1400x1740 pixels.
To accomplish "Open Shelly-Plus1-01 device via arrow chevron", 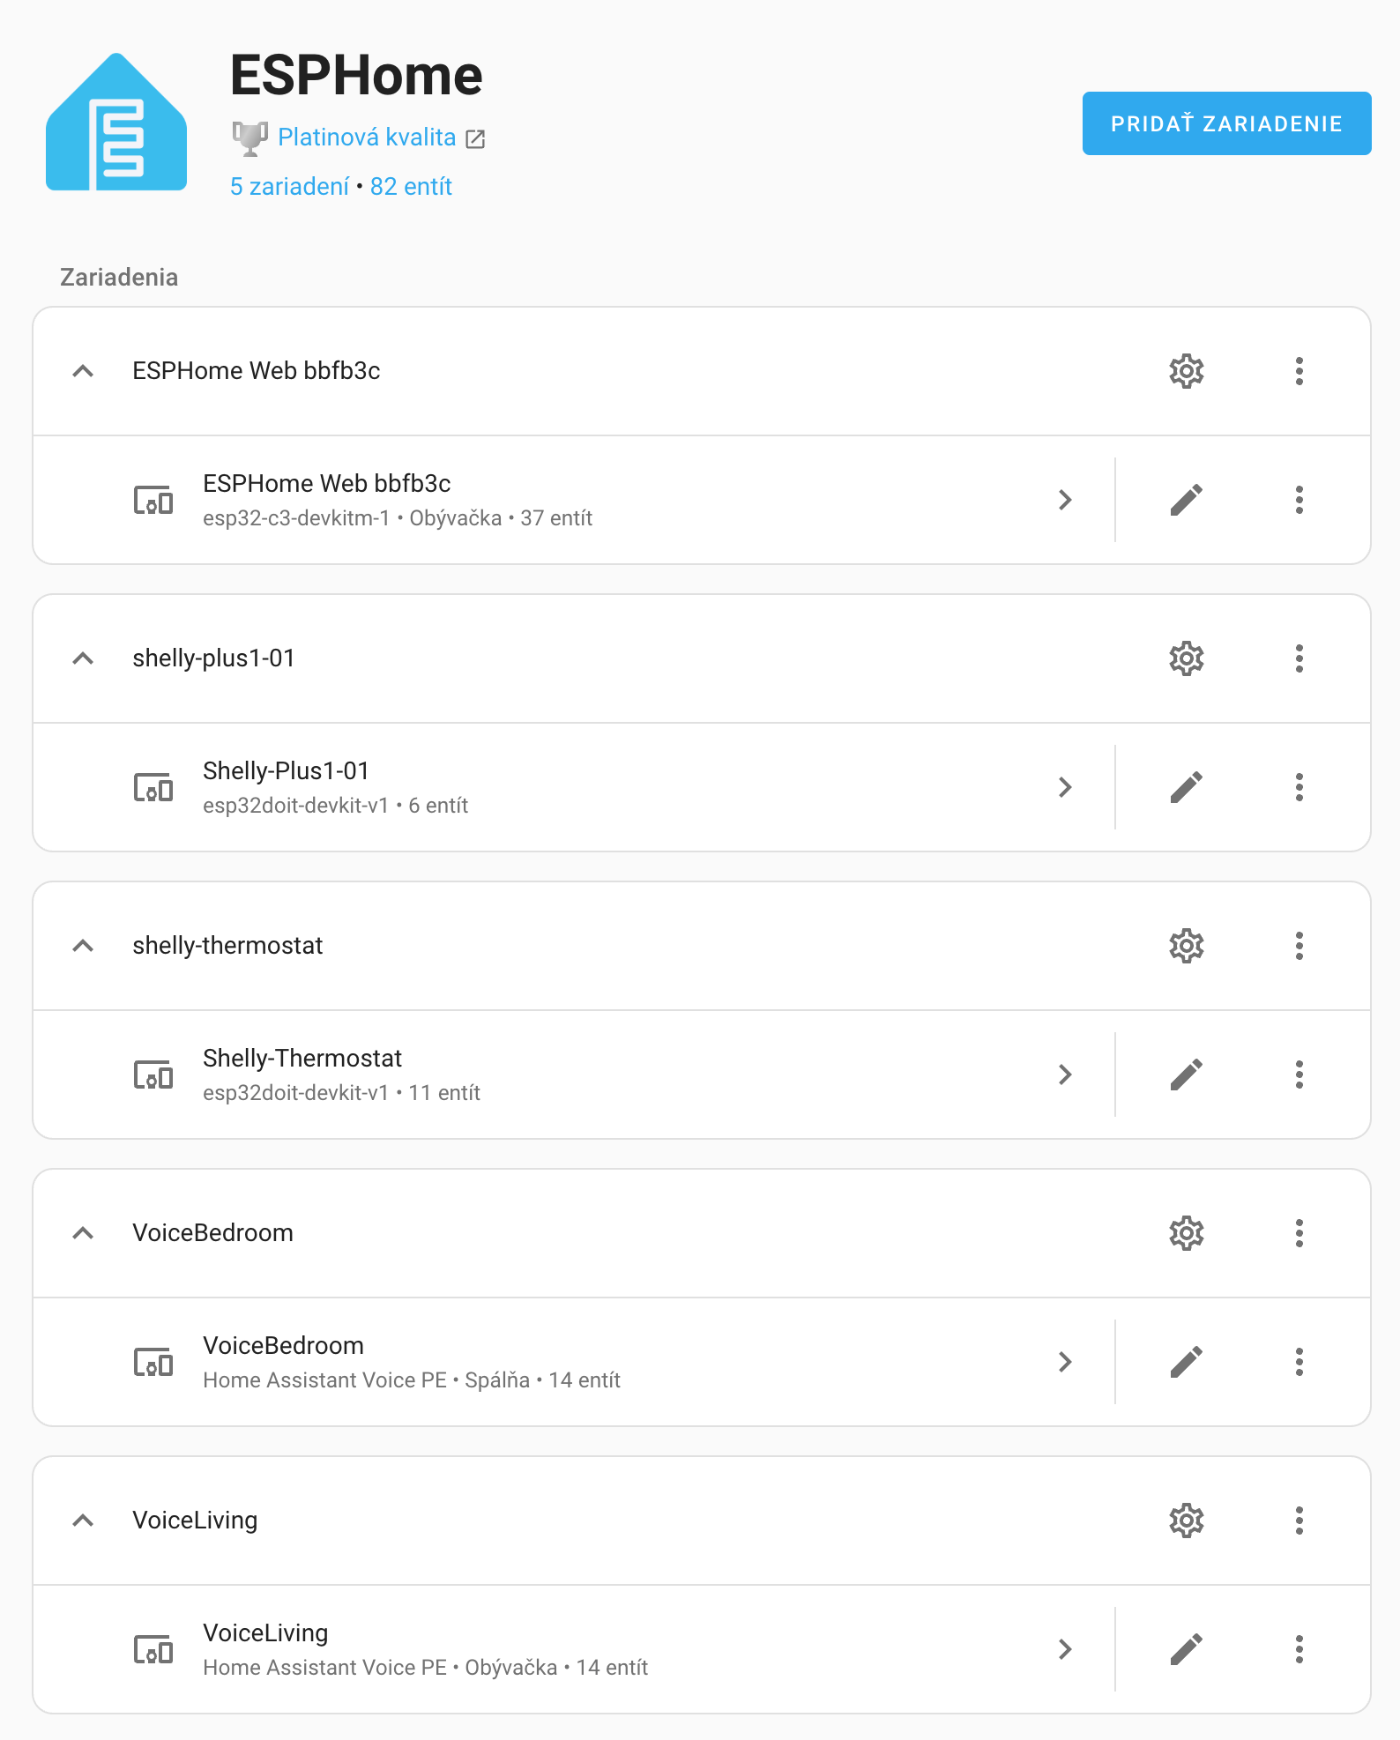I will pos(1065,787).
